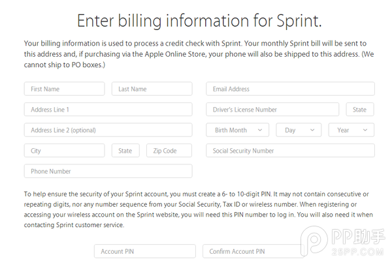This screenshot has width=392, height=261.
Task: Click the Birth Month chevron arrow
Action: 260,130
